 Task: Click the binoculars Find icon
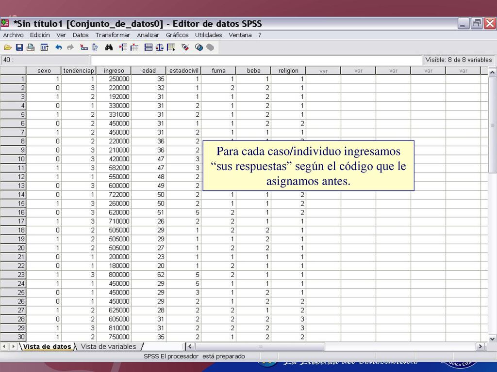tap(109, 47)
